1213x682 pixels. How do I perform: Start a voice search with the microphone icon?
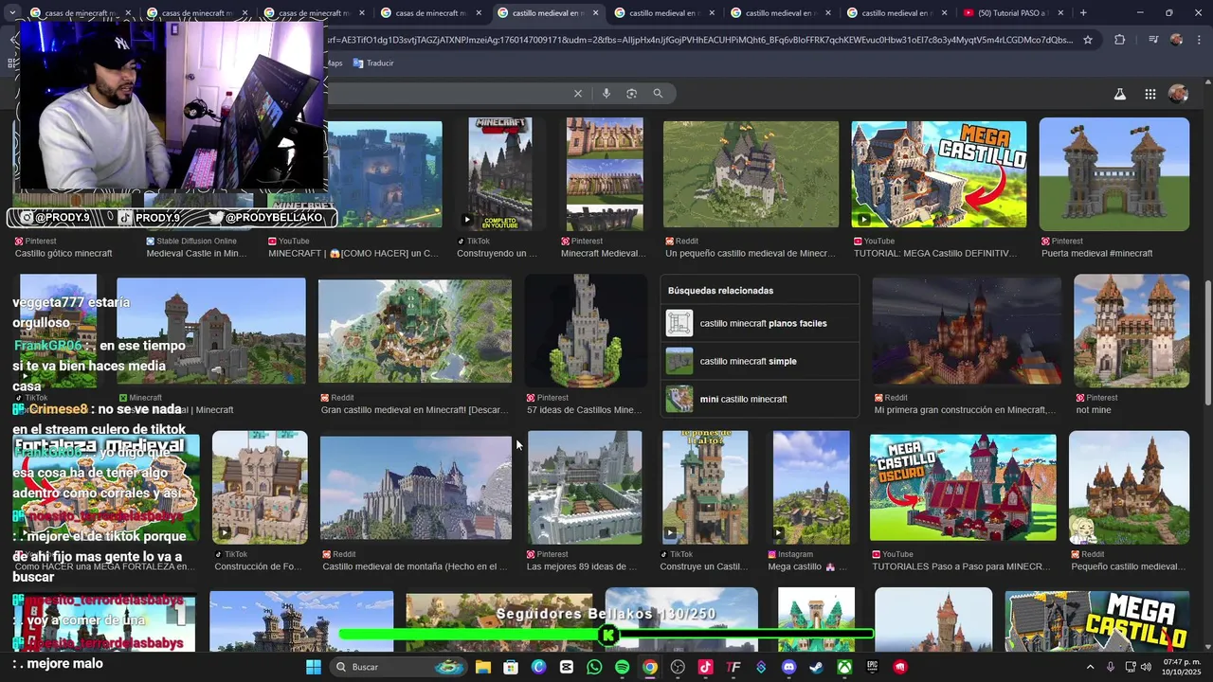(x=606, y=93)
